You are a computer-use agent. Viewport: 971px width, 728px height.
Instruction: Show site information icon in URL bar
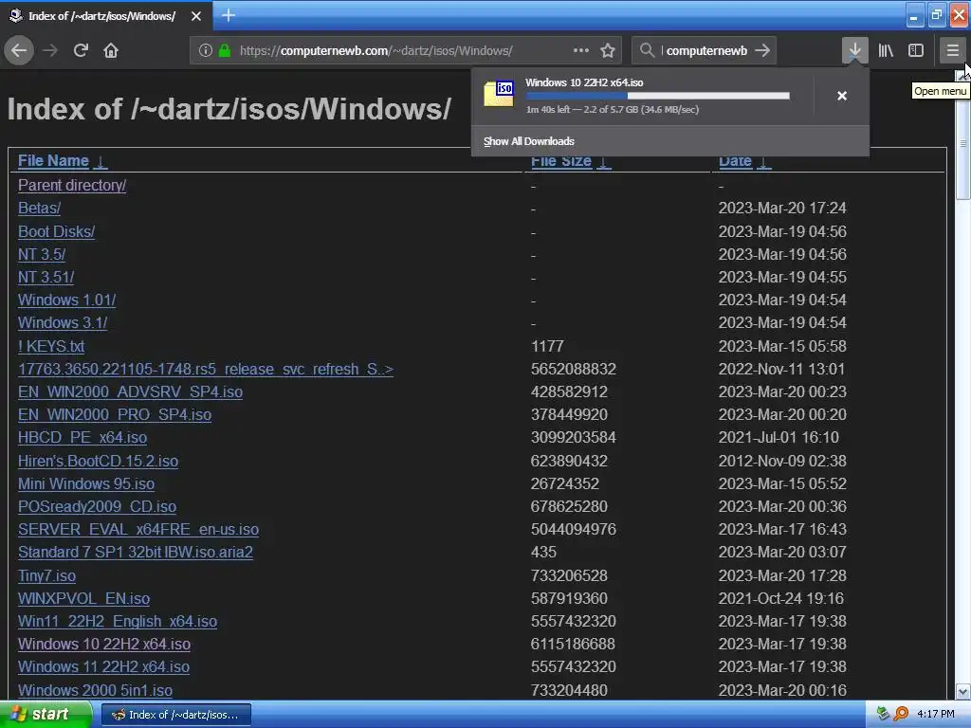[x=206, y=50]
